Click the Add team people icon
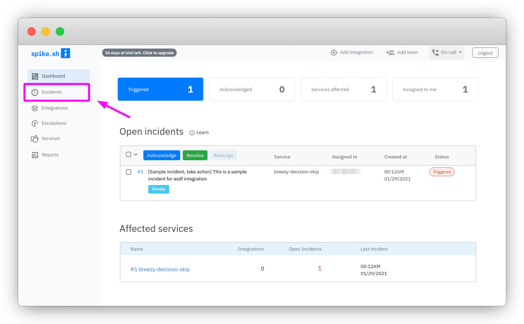524x324 pixels. [x=390, y=52]
